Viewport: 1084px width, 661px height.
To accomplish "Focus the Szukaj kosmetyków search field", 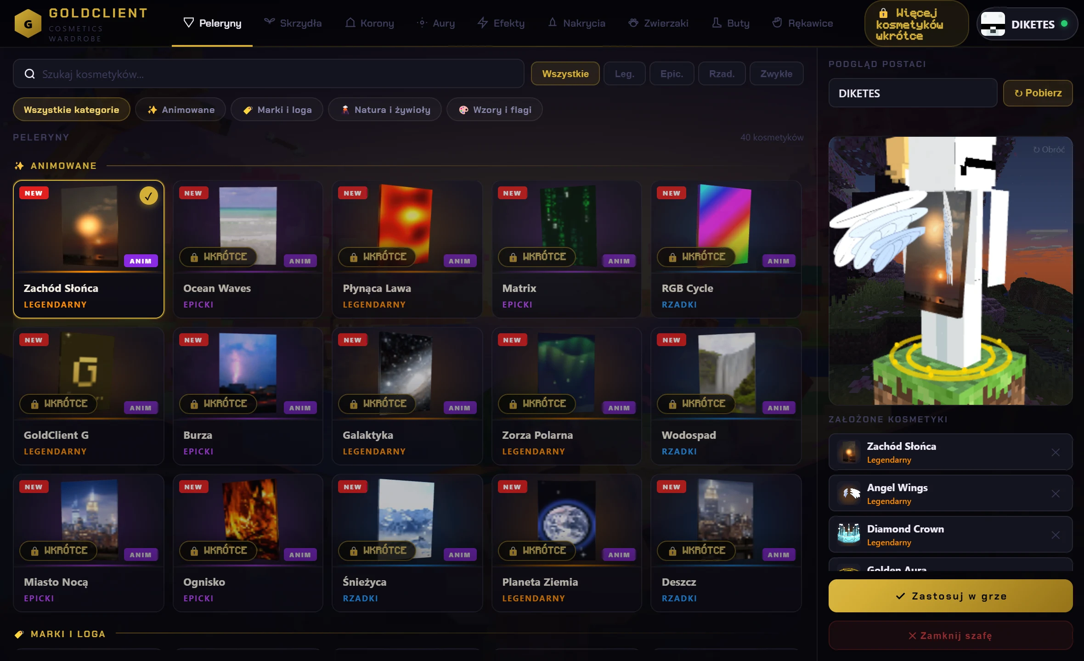I will click(x=269, y=74).
